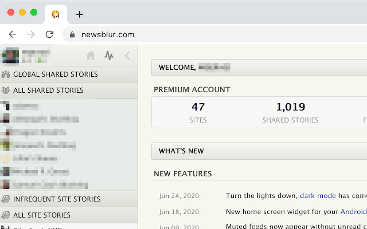Click the 1,019 Shared Stories count
367x229 pixels.
point(291,107)
